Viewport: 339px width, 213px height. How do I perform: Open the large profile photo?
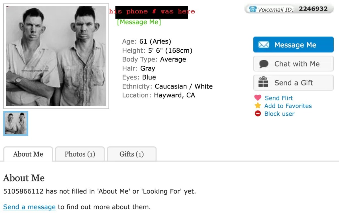click(56, 56)
